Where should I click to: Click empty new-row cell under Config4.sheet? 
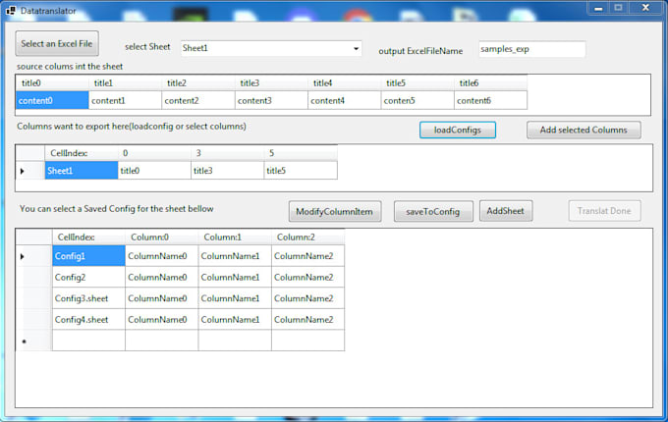(88, 341)
